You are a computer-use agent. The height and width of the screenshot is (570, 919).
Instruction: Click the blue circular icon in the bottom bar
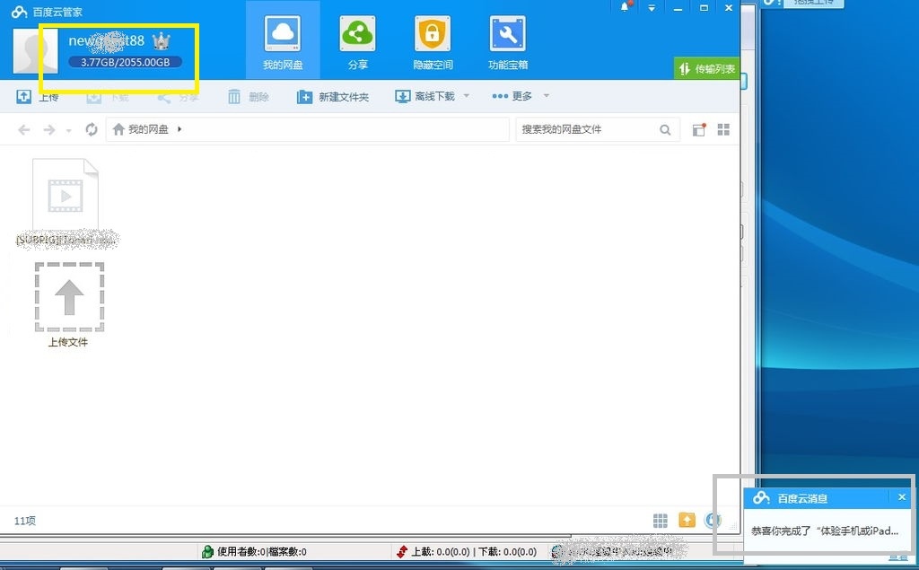point(711,520)
